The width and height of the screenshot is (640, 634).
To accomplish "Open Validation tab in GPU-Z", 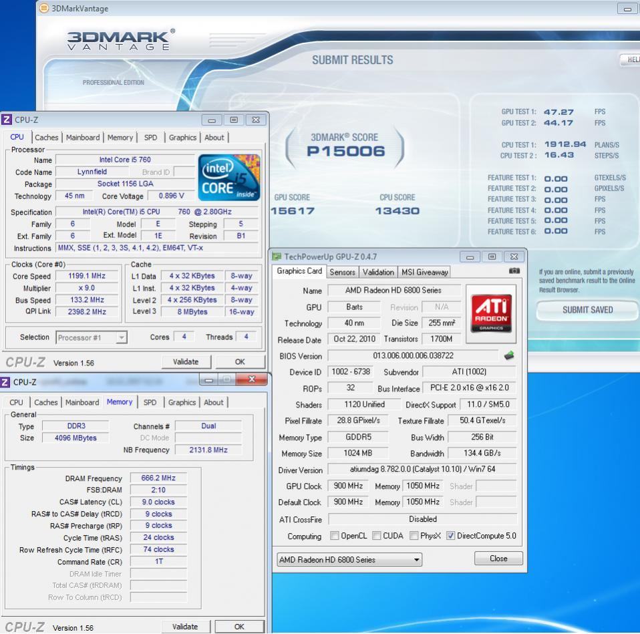I will (x=378, y=273).
